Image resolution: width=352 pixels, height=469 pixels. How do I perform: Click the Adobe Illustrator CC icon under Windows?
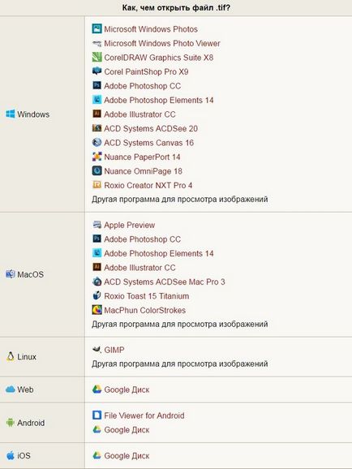(97, 114)
